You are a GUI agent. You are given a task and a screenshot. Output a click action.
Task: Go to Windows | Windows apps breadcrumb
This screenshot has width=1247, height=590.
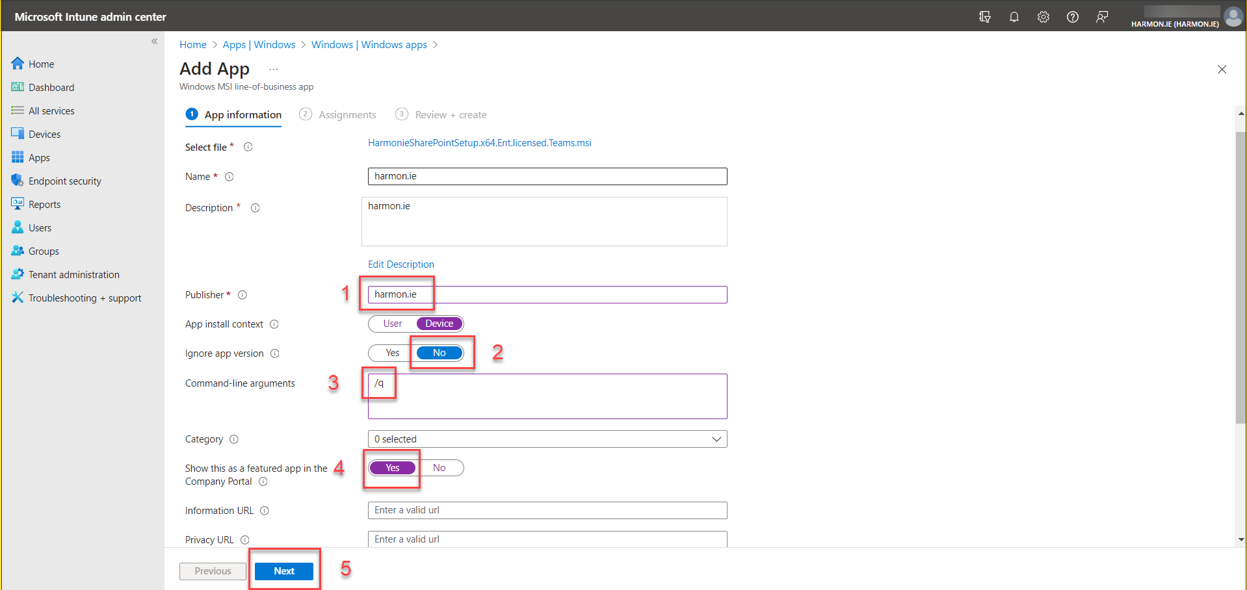tap(369, 45)
